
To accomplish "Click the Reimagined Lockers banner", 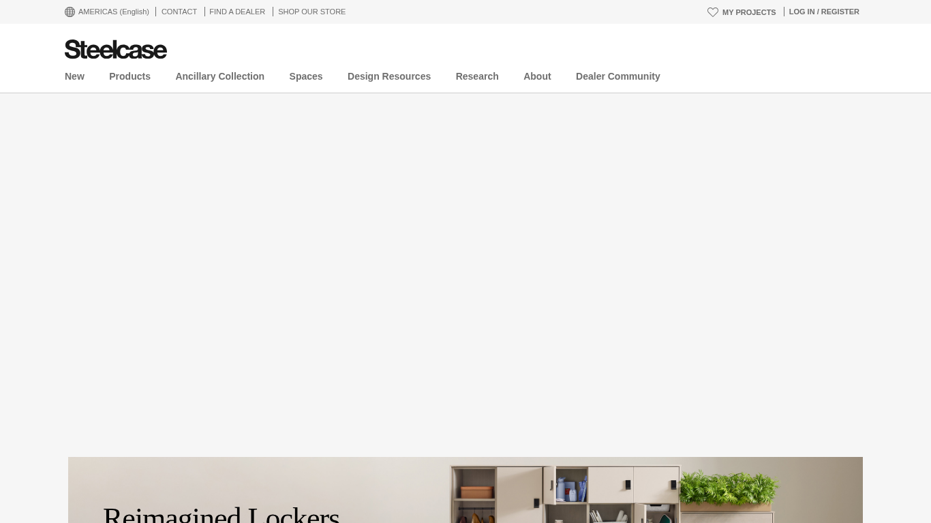I will point(465,490).
